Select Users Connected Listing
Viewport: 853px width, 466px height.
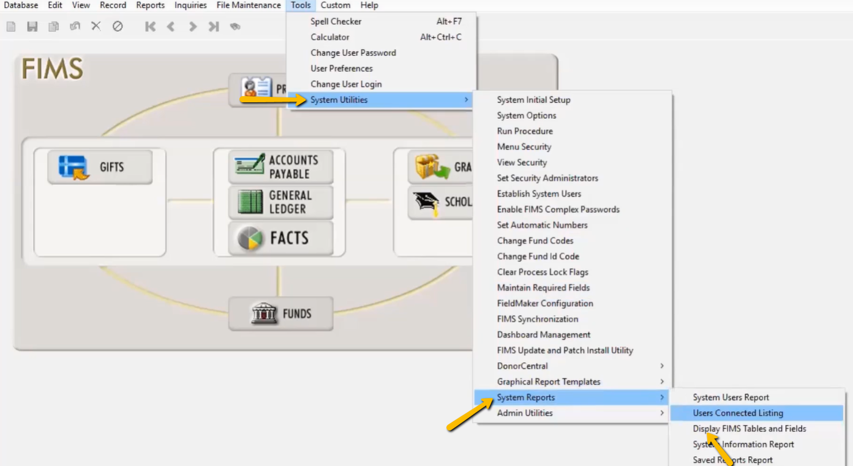pos(757,413)
